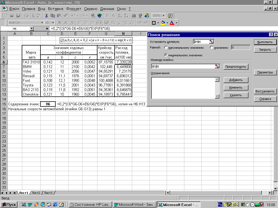Open the Office Assistant help icon

[x=170, y=16]
